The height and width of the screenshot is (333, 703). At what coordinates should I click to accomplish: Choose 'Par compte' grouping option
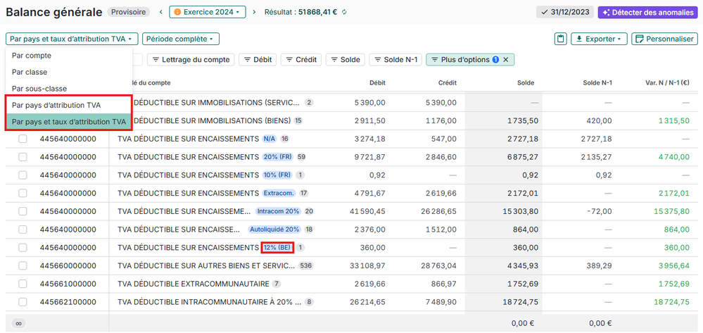pyautogui.click(x=32, y=56)
